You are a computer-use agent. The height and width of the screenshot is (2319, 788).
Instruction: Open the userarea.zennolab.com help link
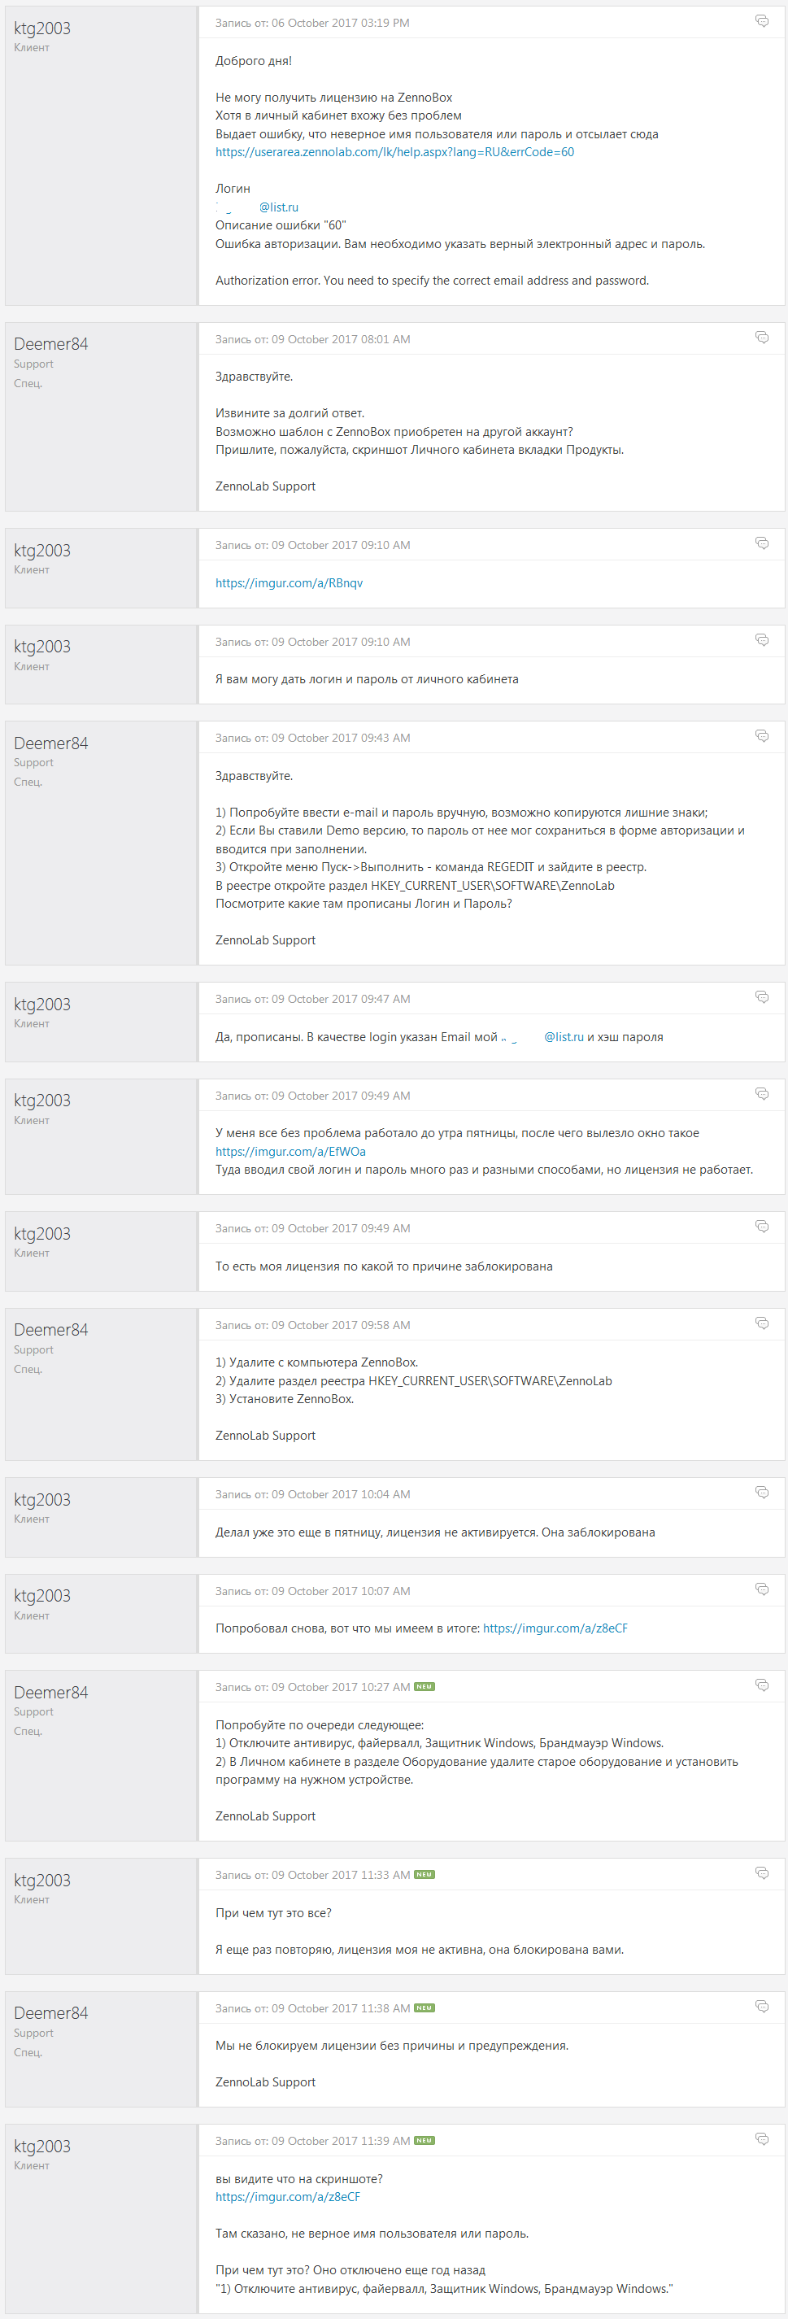394,152
